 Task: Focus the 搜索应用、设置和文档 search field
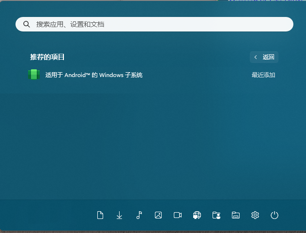pyautogui.click(x=154, y=24)
